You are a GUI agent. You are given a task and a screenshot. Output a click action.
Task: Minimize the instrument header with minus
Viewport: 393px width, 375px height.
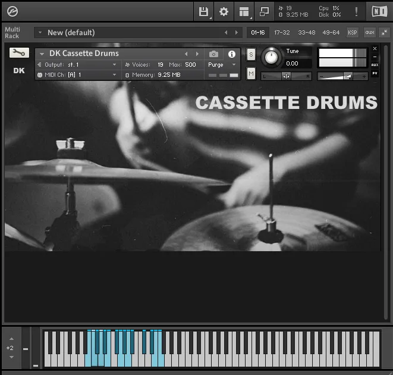[x=375, y=57]
